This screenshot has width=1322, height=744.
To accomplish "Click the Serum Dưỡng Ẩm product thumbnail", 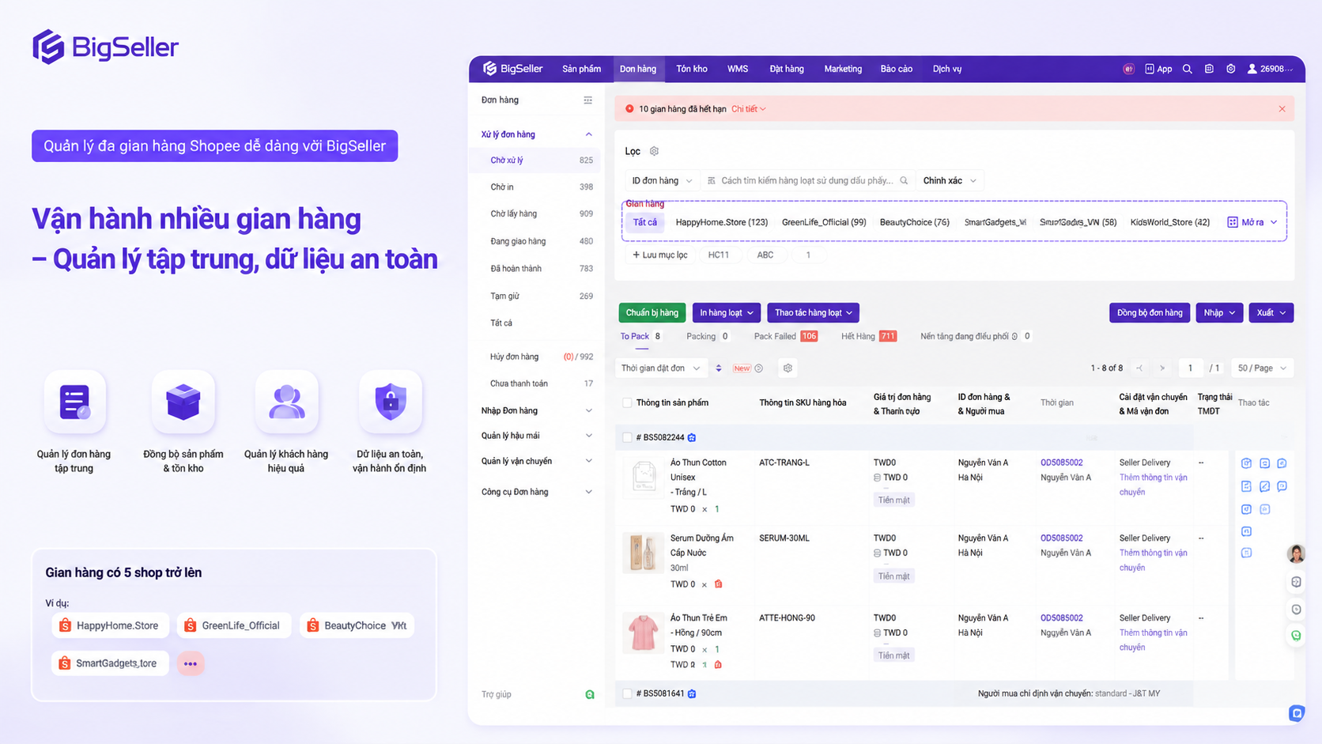I will click(643, 552).
